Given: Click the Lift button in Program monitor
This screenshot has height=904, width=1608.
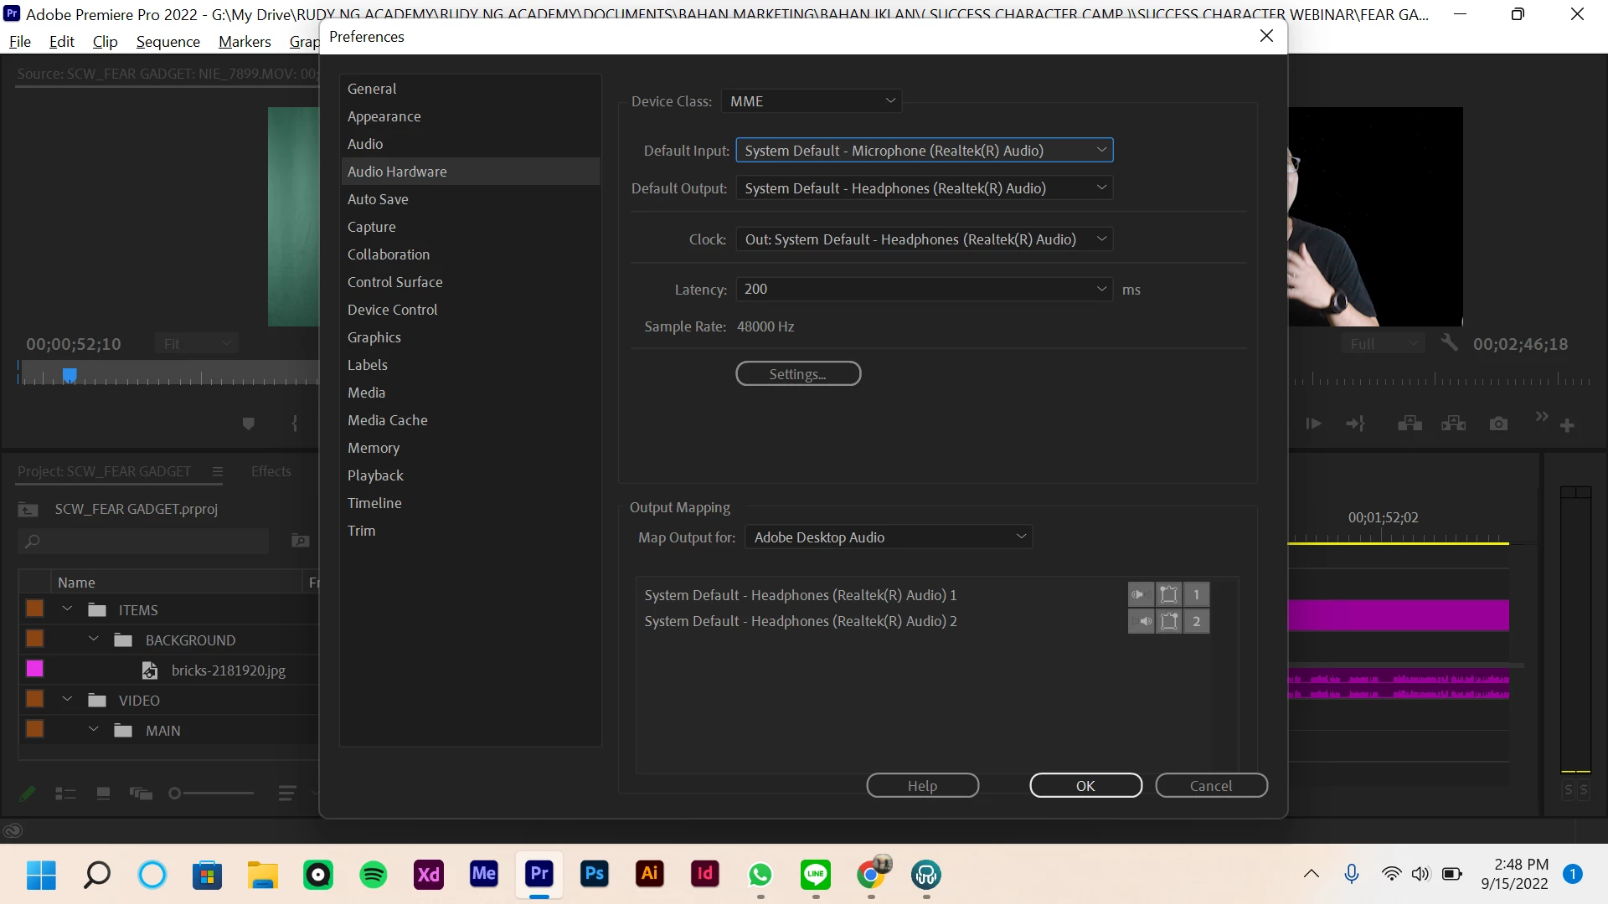Looking at the screenshot, I should 1410,424.
